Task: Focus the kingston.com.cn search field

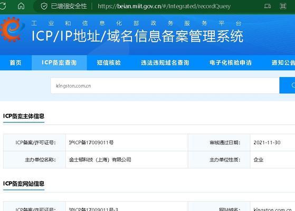Action: pos(165,85)
